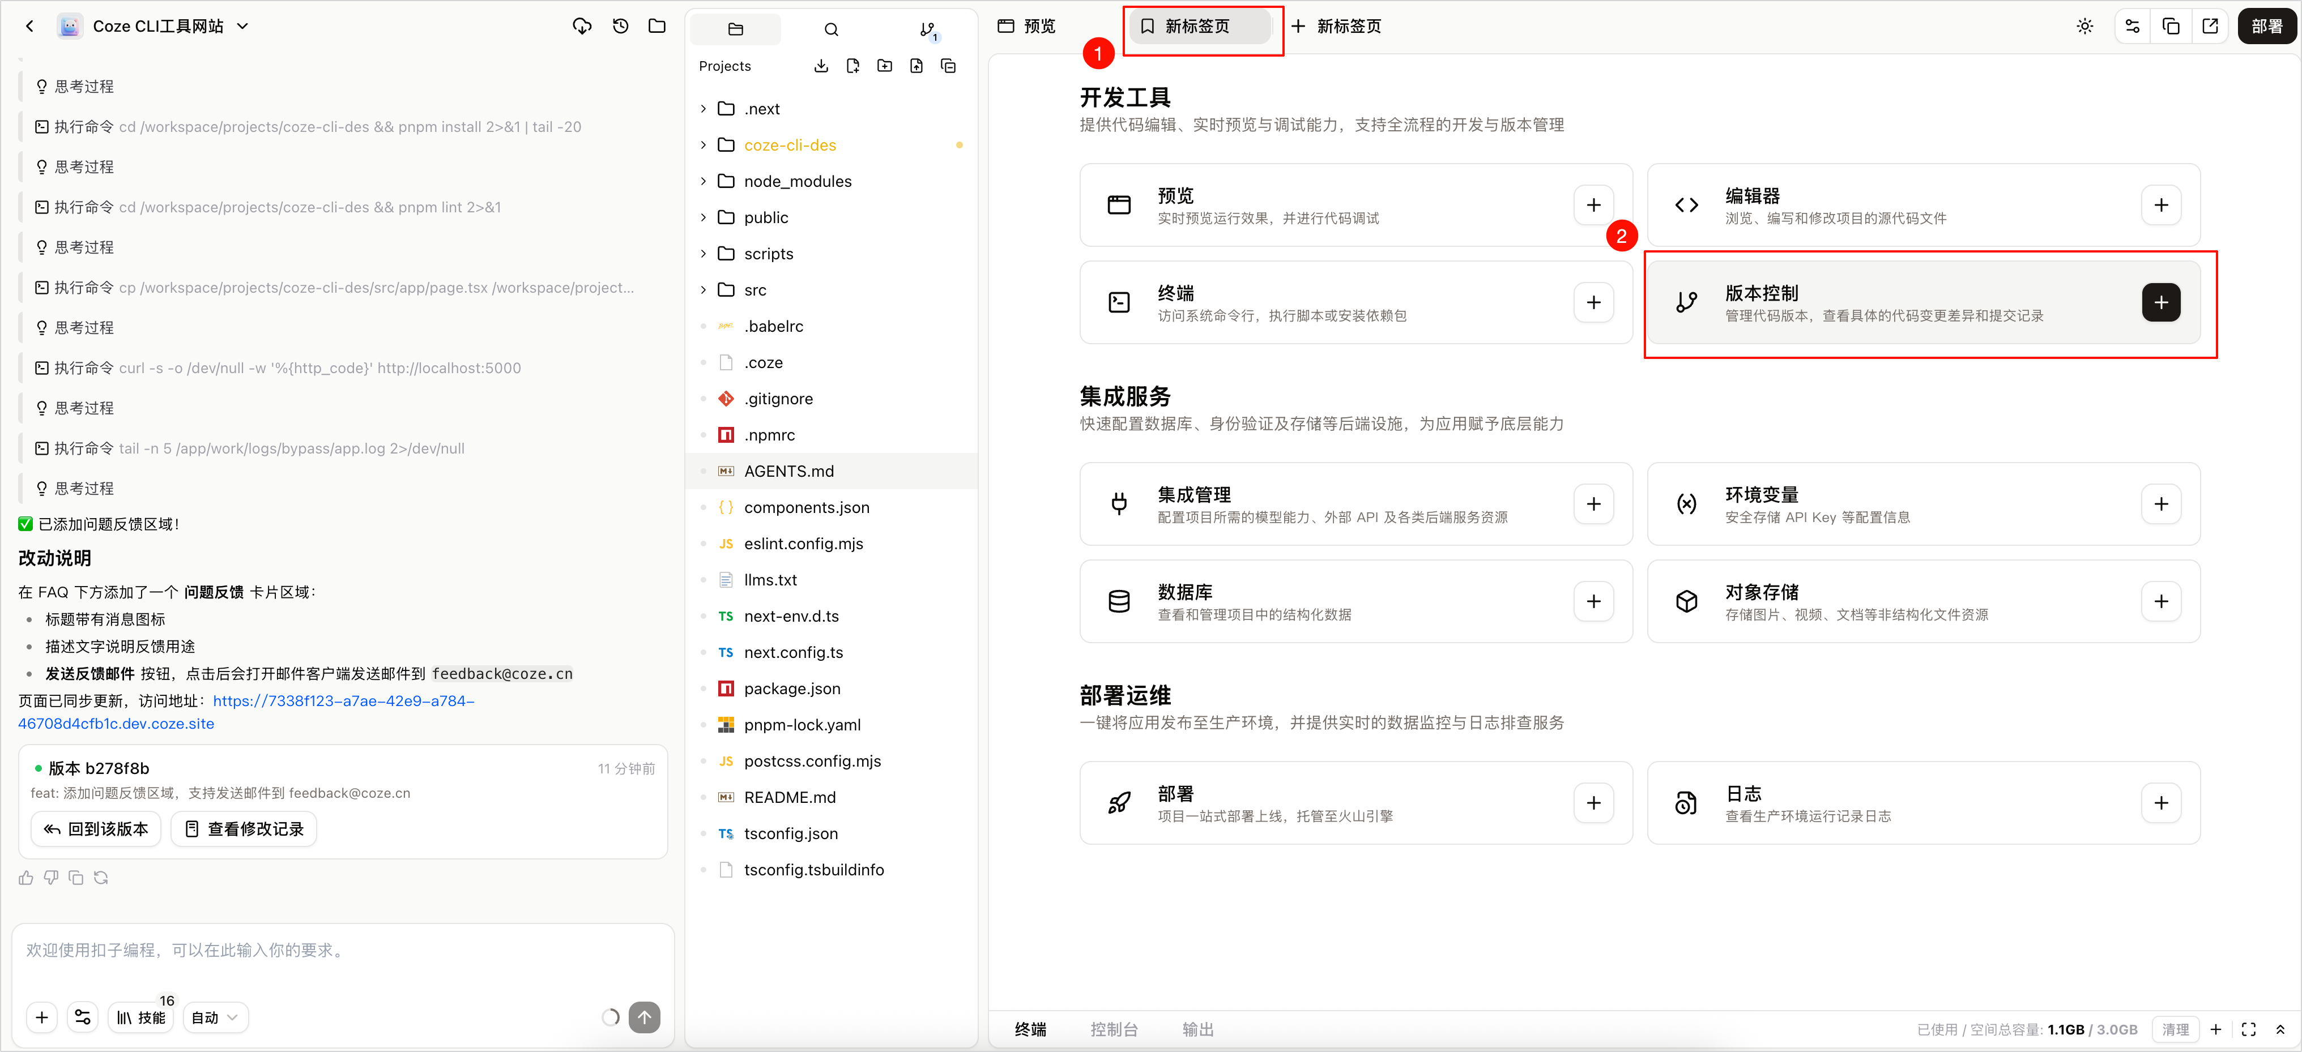Switch to the 预览 tab

(x=1027, y=26)
